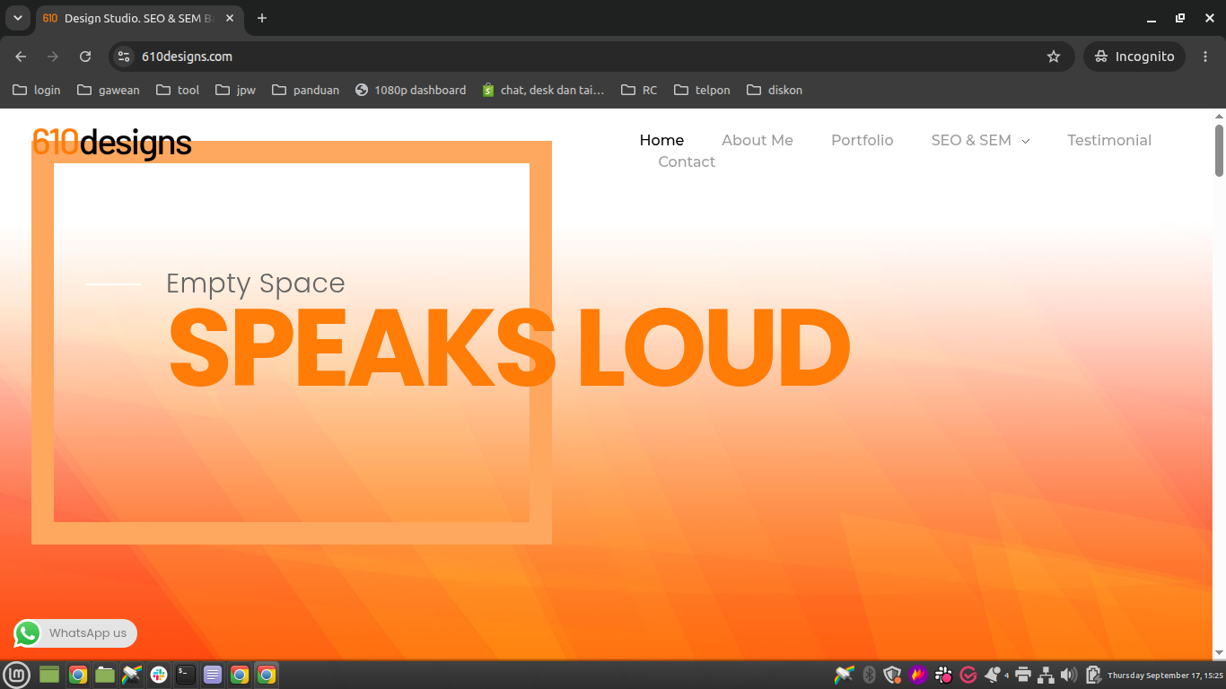Open the tab search dropdown arrow
This screenshot has height=689, width=1226.
click(17, 18)
